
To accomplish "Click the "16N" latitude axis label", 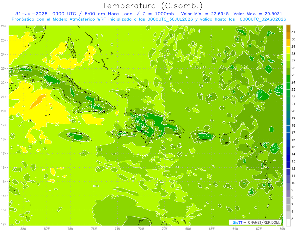I will (4, 167).
